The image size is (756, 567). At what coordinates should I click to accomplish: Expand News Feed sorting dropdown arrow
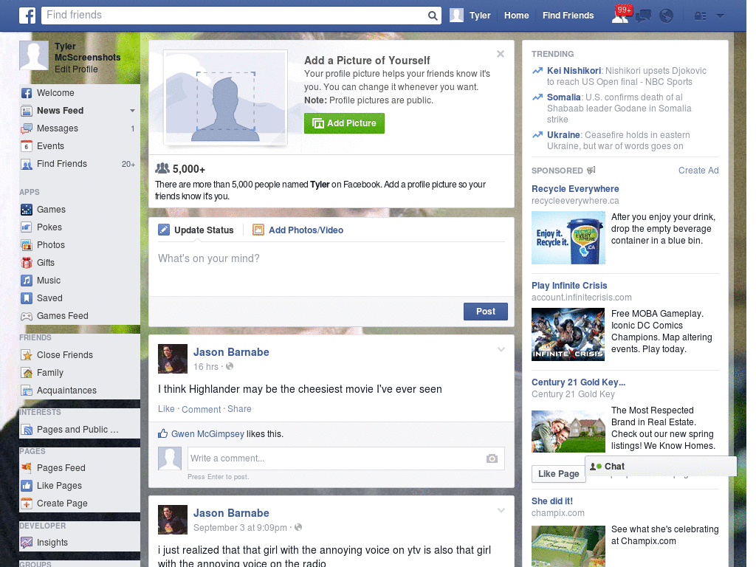(132, 111)
